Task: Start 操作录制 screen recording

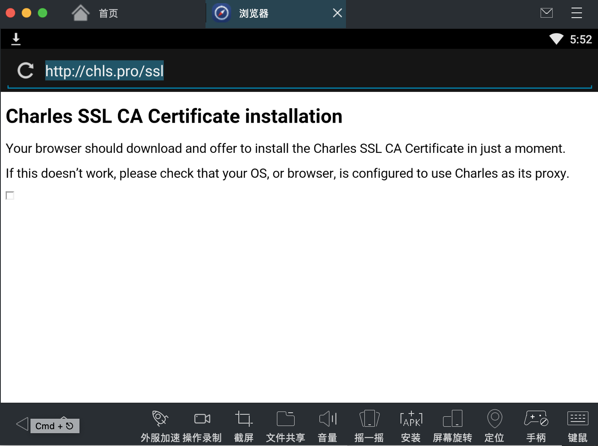Action: tap(202, 427)
